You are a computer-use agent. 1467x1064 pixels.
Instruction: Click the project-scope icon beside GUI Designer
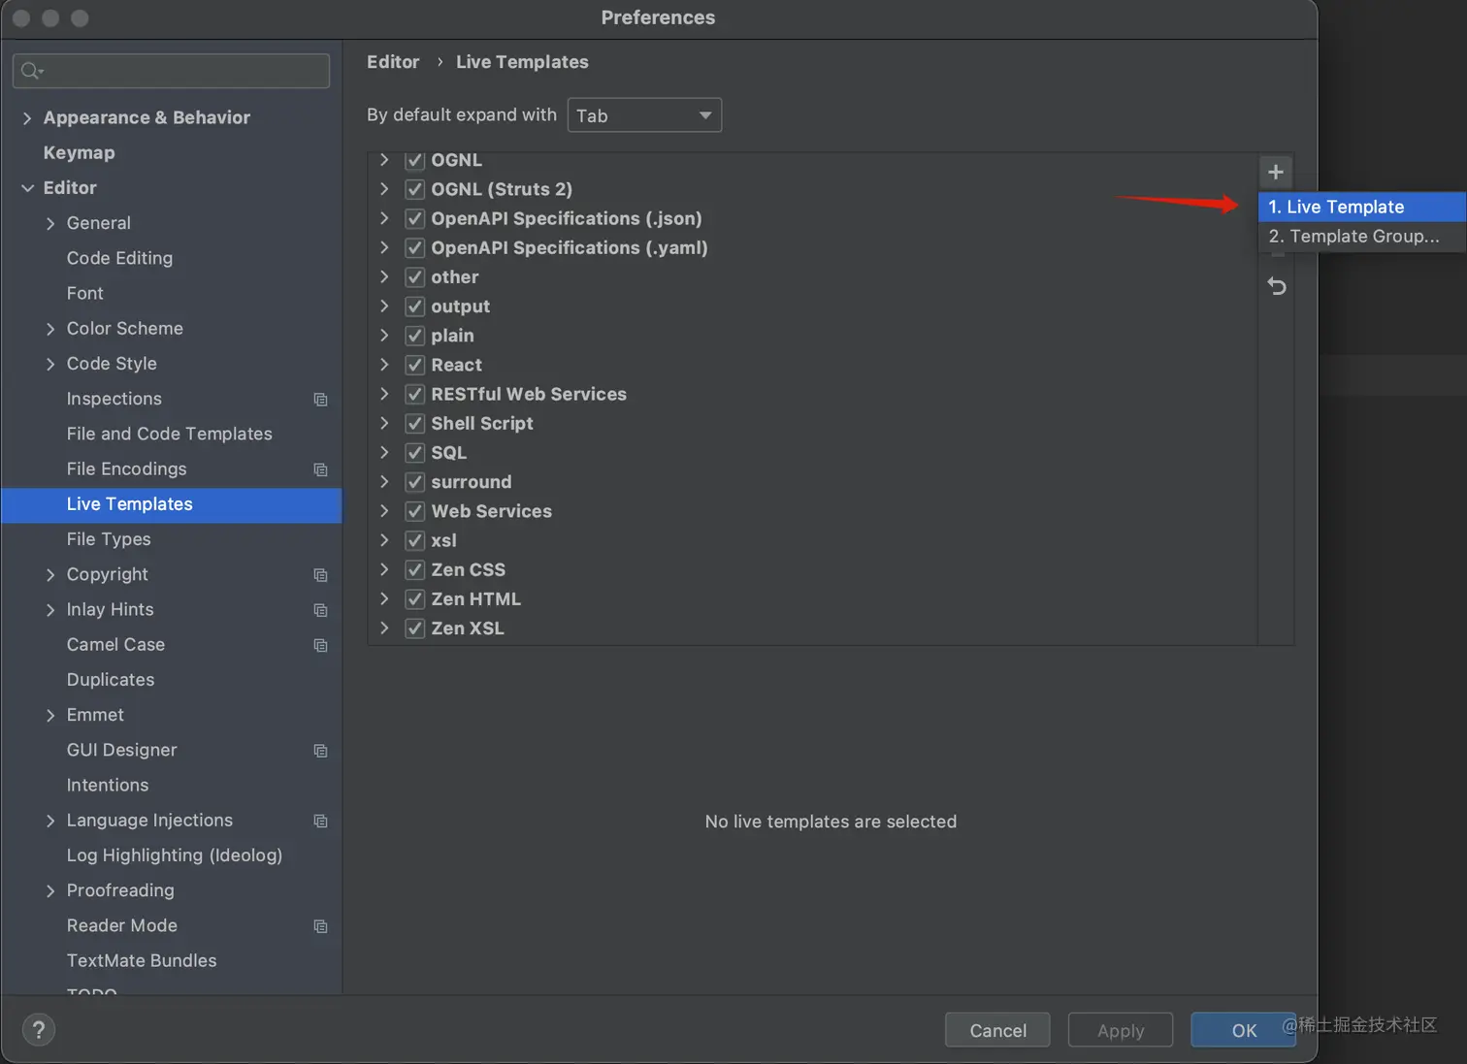(321, 751)
